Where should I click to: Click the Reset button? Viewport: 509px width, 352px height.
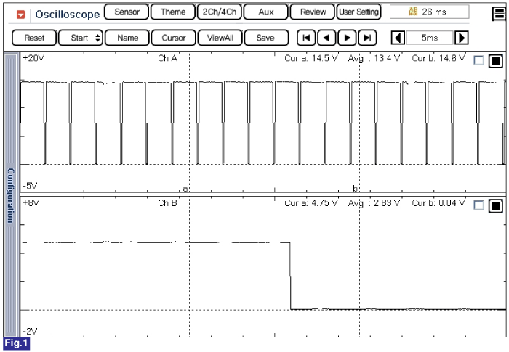pyautogui.click(x=34, y=38)
